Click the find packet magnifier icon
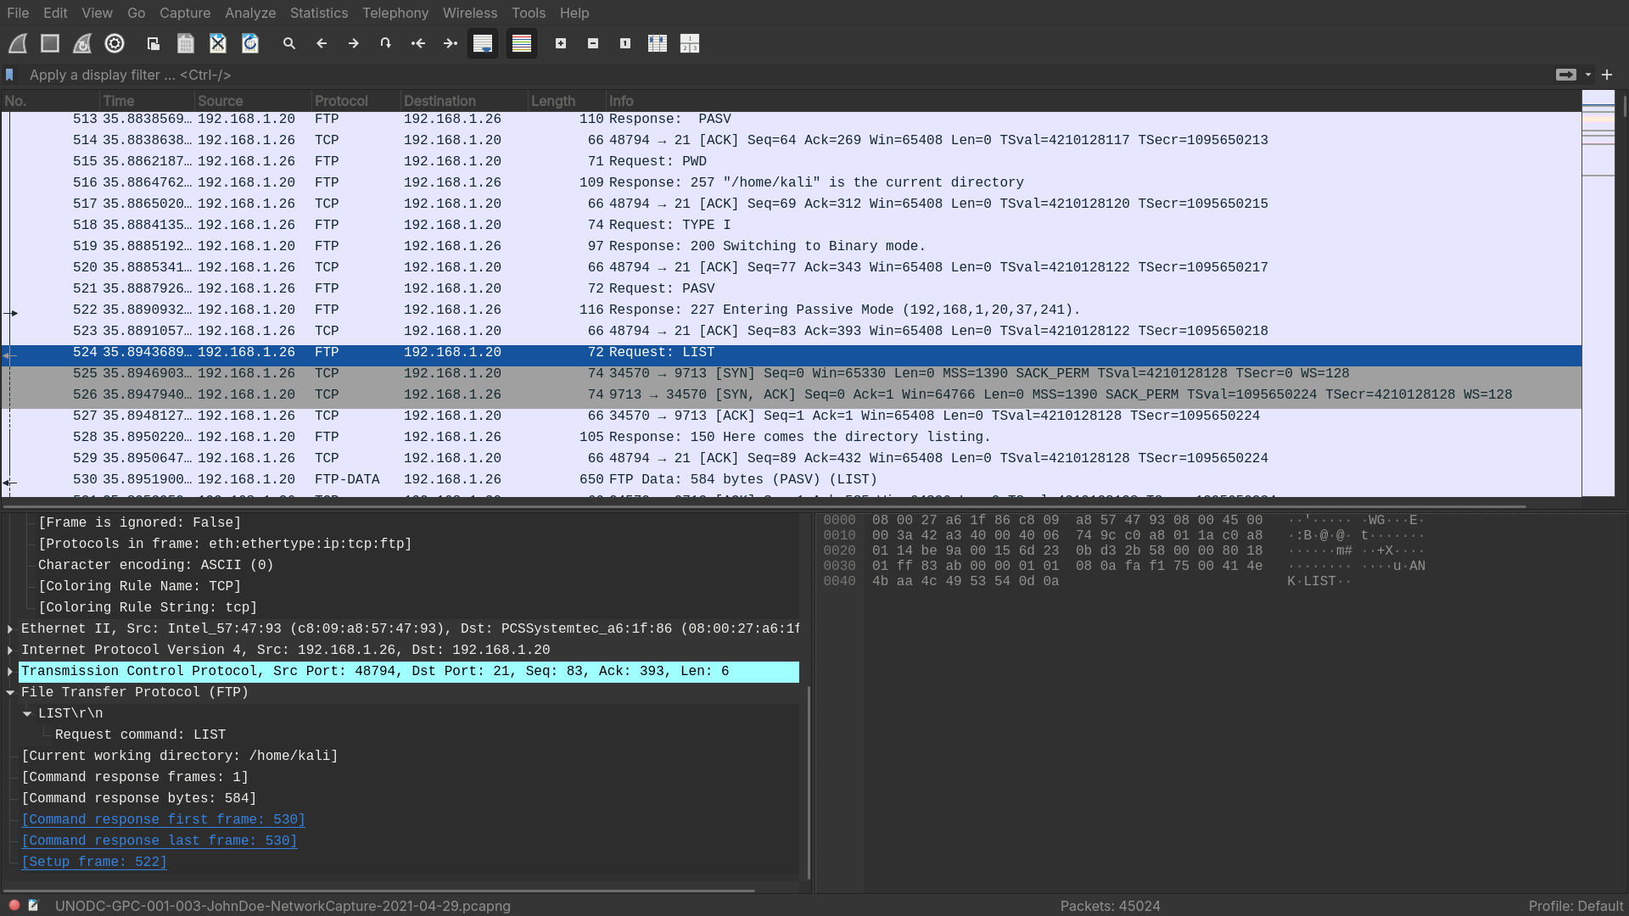 click(x=289, y=43)
